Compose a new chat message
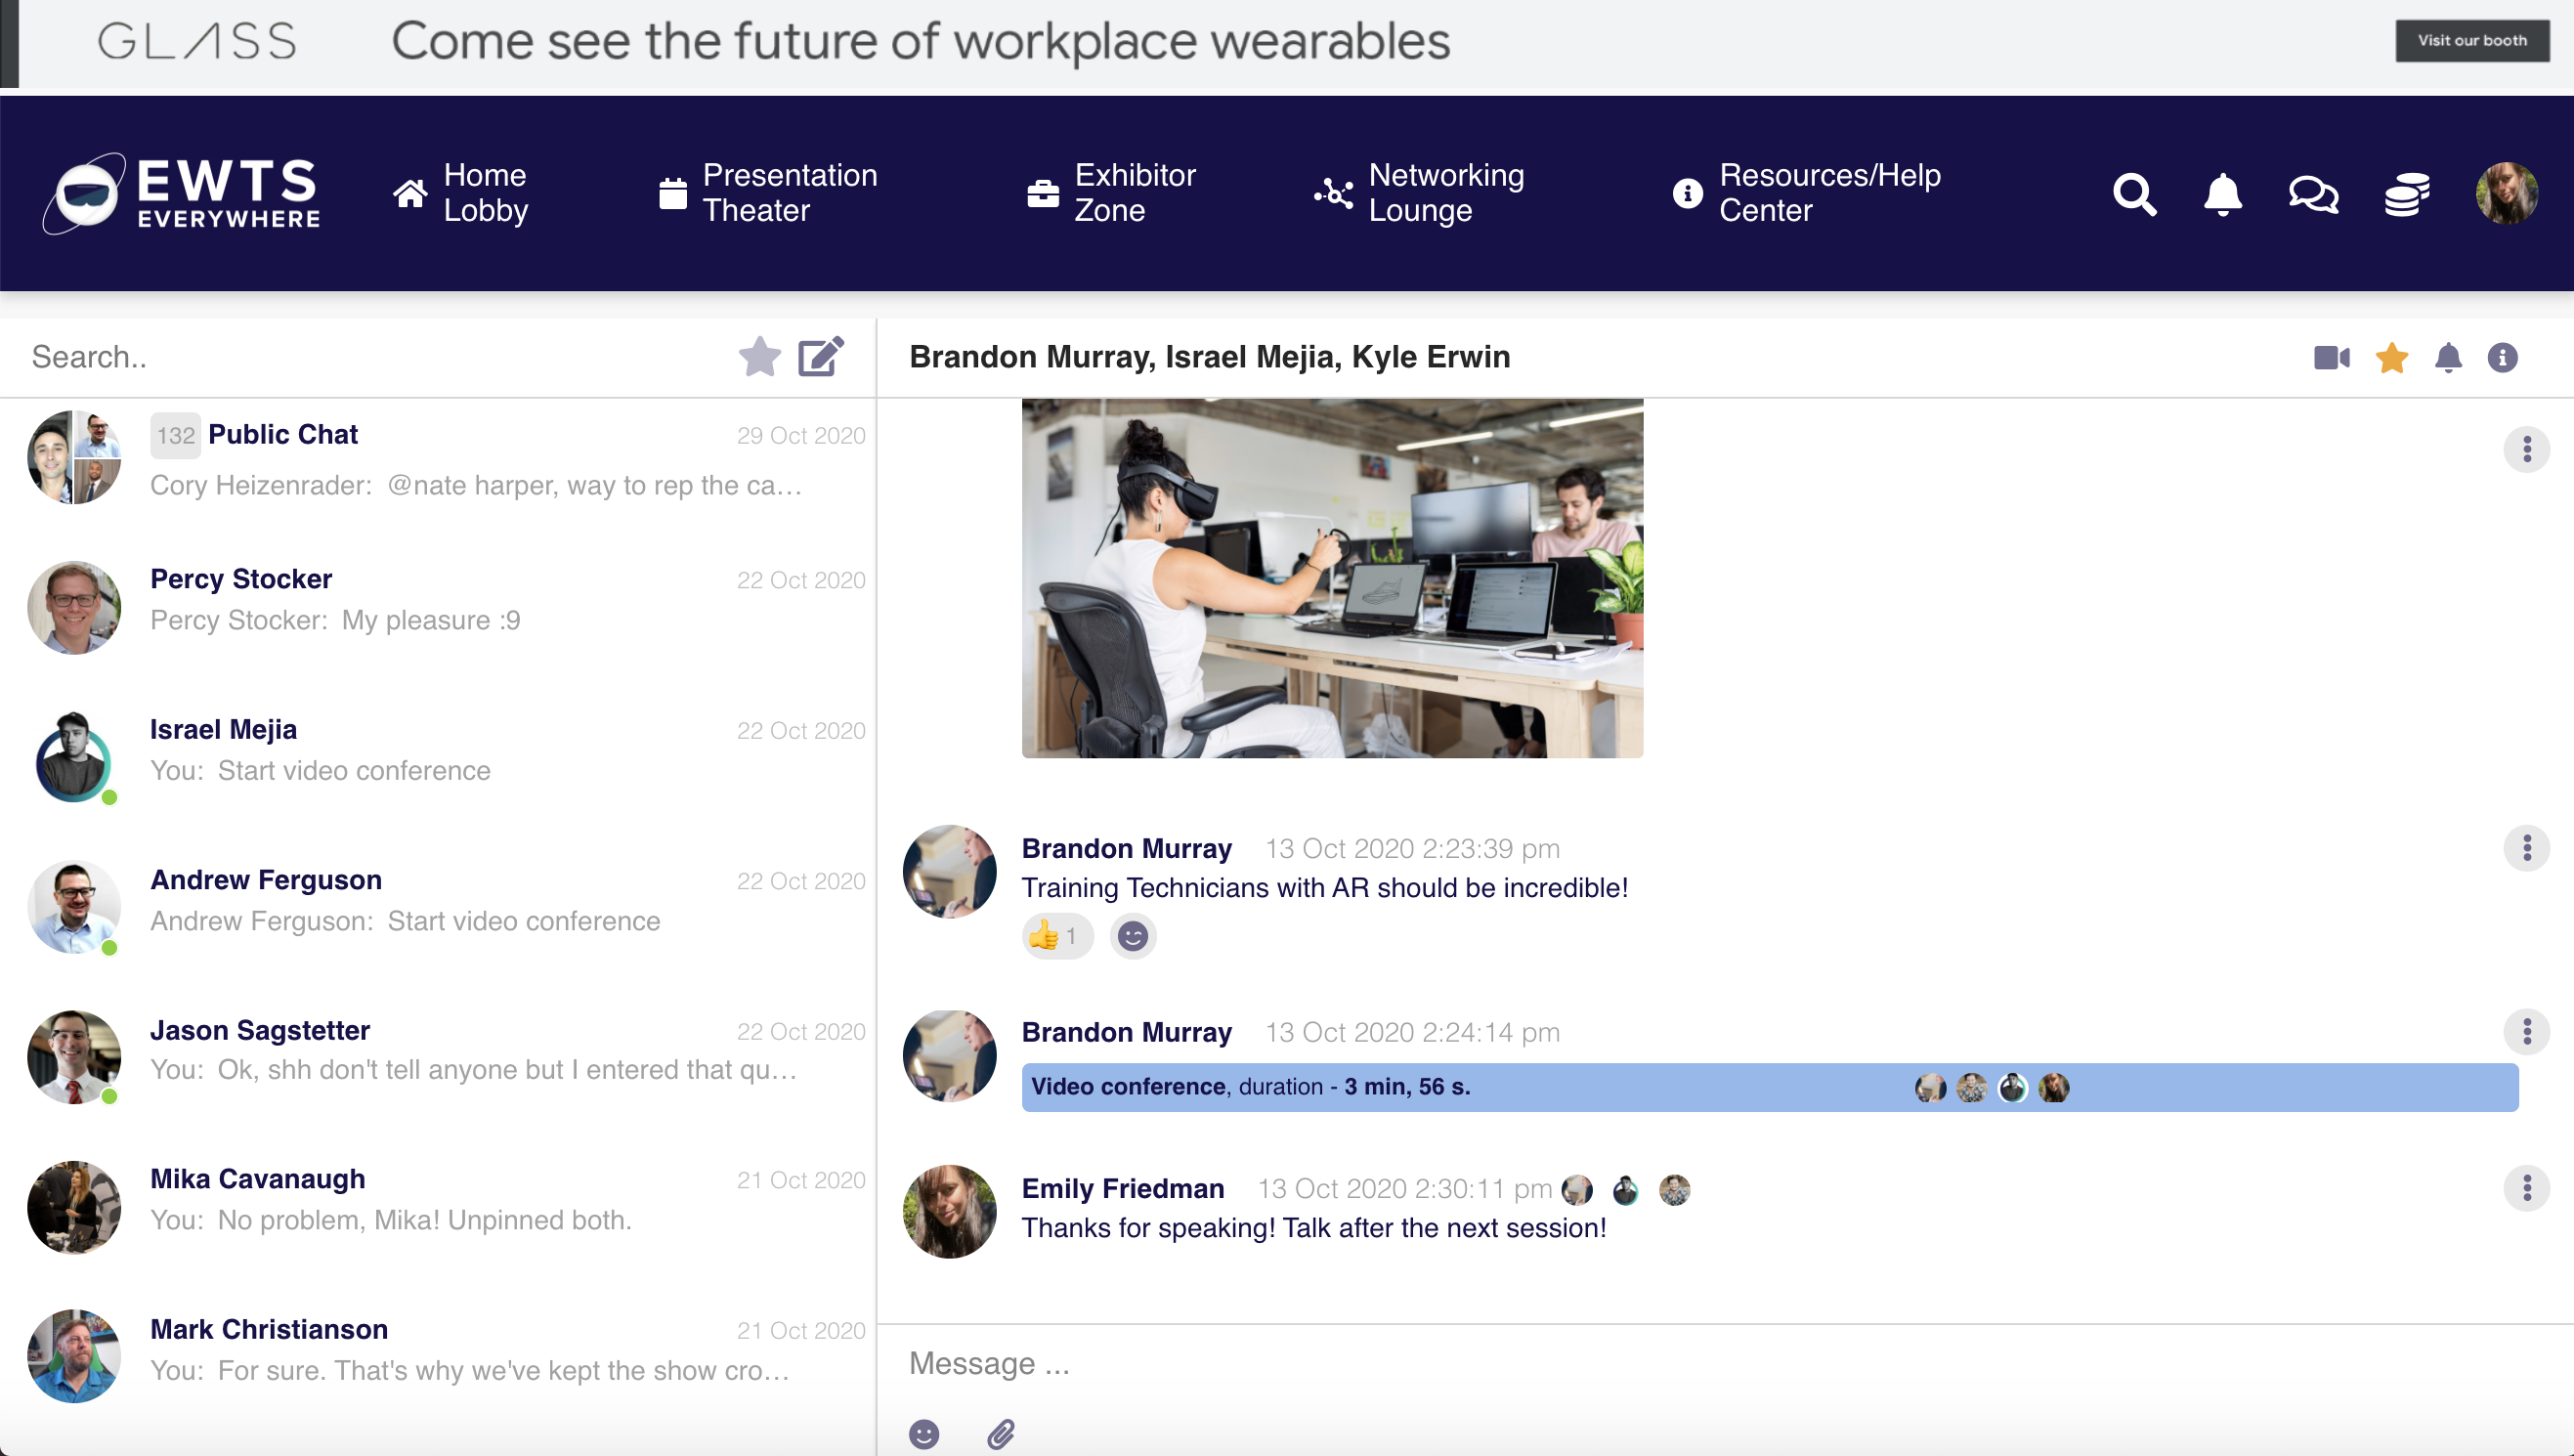The height and width of the screenshot is (1456, 2574). [x=821, y=357]
